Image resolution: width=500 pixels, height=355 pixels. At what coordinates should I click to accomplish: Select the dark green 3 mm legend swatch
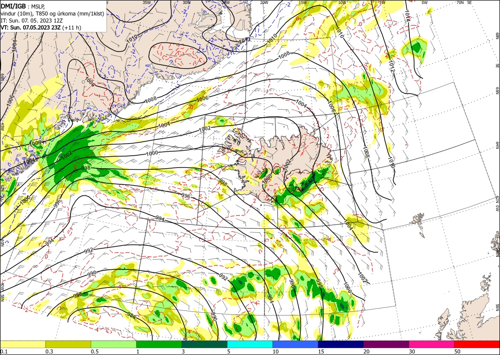[x=204, y=344]
